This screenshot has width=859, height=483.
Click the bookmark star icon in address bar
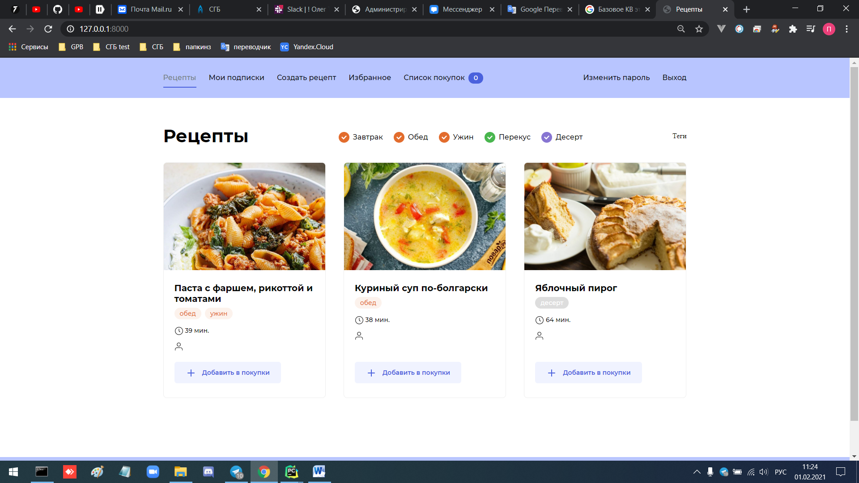[699, 29]
